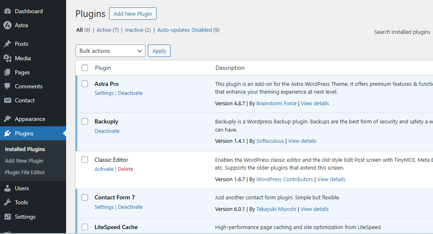Click the Description column header
Image resolution: width=433 pixels, height=234 pixels.
[x=230, y=68]
